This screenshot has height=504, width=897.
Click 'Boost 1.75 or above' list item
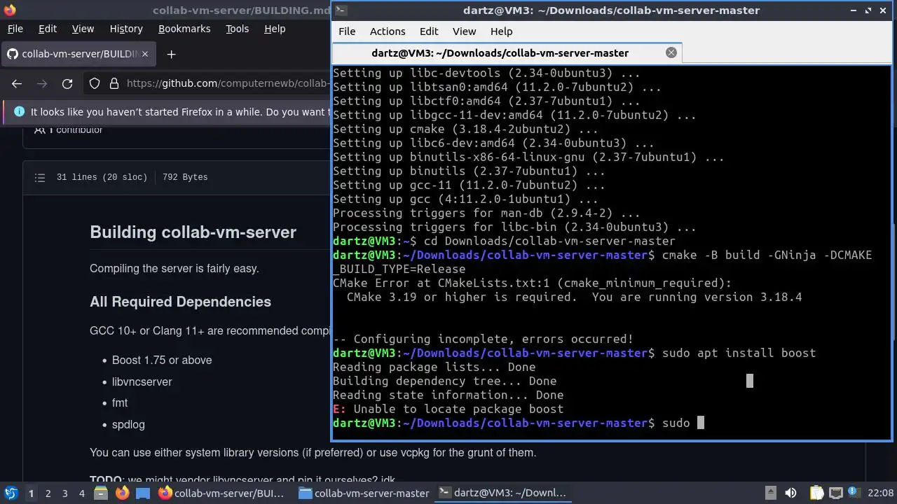click(162, 360)
